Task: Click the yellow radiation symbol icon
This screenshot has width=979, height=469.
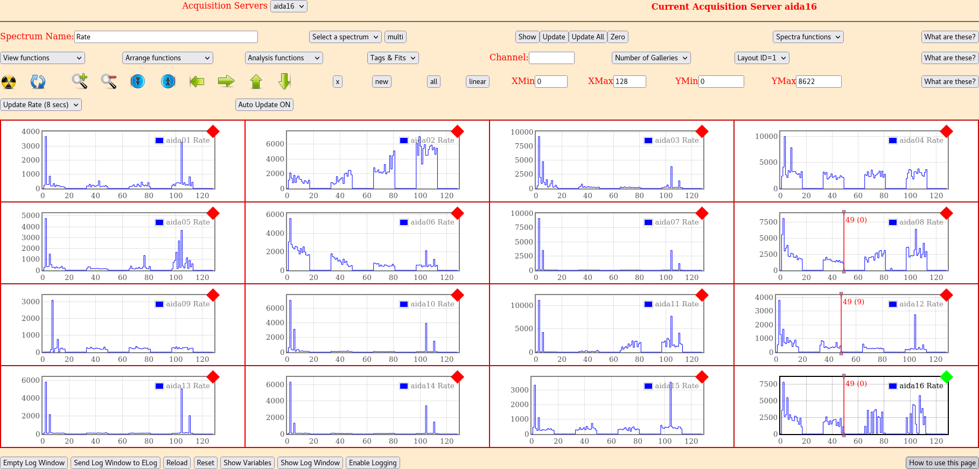Action: [9, 82]
